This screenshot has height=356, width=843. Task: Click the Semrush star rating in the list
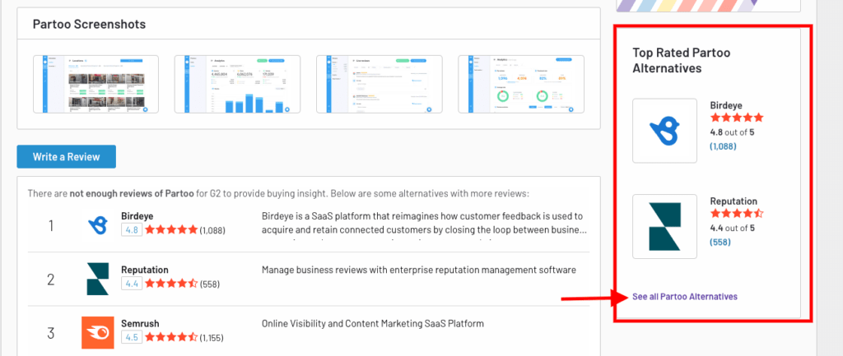coord(171,337)
